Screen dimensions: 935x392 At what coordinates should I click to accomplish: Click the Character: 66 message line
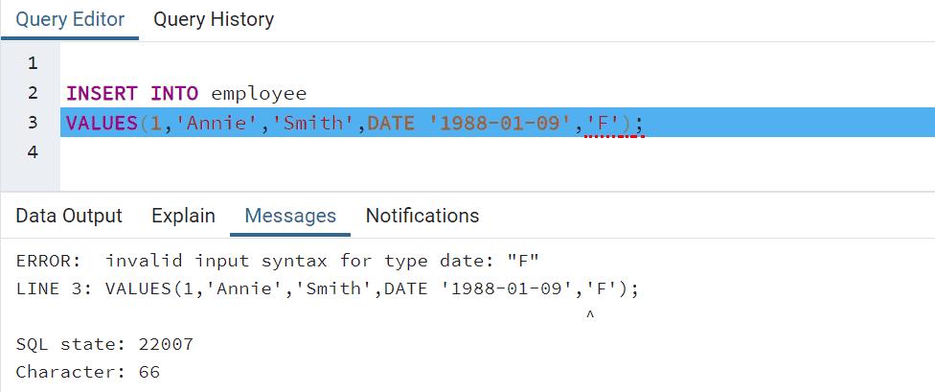tap(87, 371)
